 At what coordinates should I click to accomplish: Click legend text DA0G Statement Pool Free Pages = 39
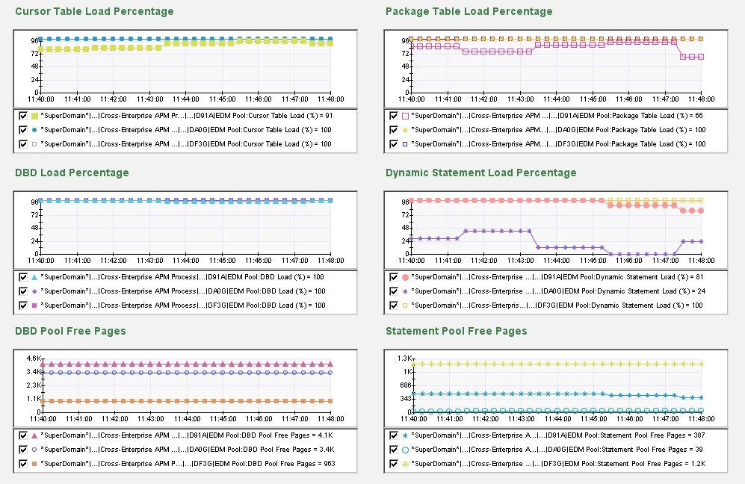pos(557,450)
